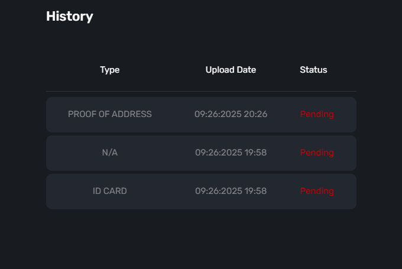Image resolution: width=402 pixels, height=269 pixels.
Task: Click the N/A type label
Action: click(x=110, y=153)
